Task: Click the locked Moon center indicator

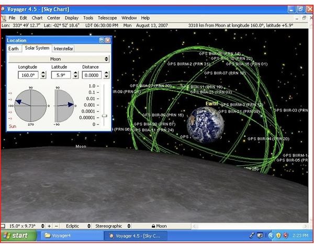Action: (159, 226)
